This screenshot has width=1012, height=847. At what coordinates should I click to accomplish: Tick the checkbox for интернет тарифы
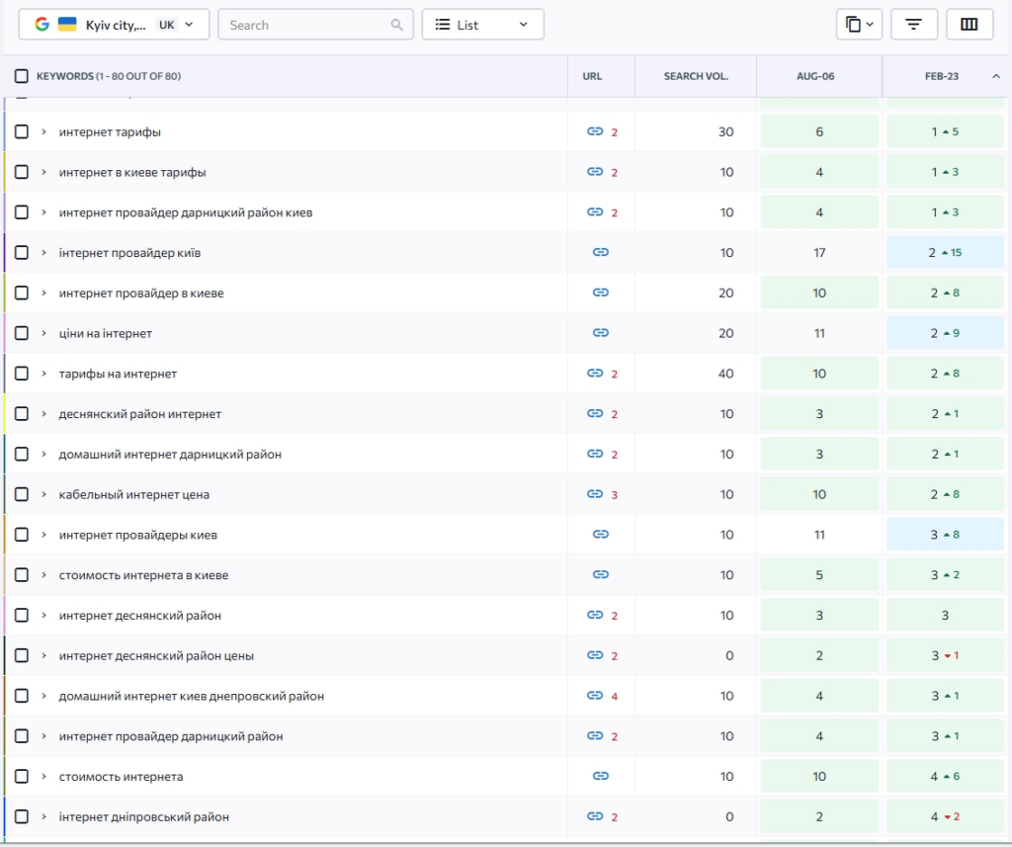coord(22,131)
